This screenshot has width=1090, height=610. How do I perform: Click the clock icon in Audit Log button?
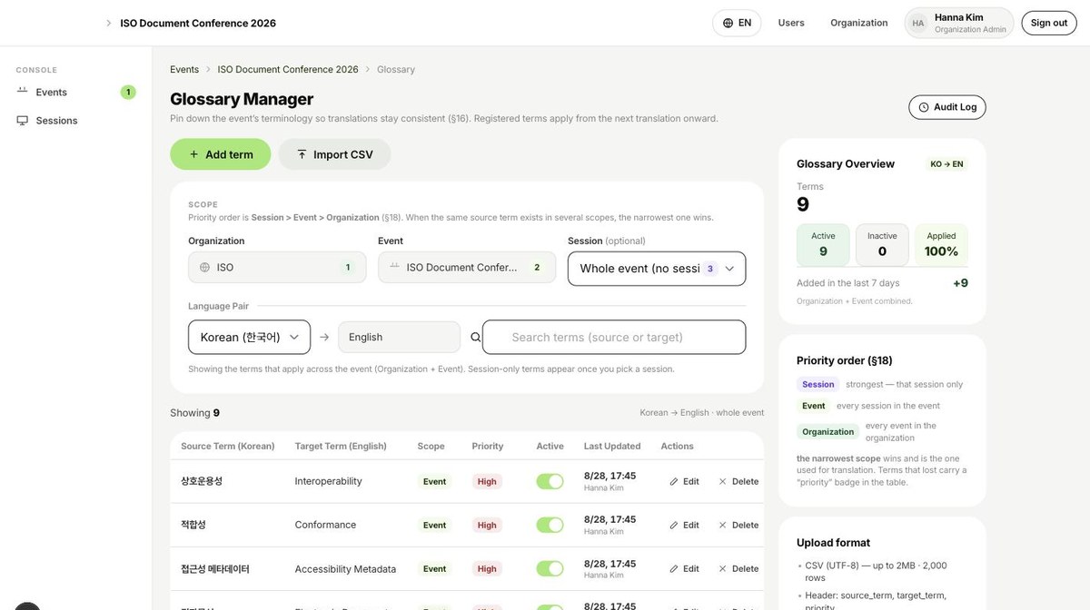[x=924, y=107]
